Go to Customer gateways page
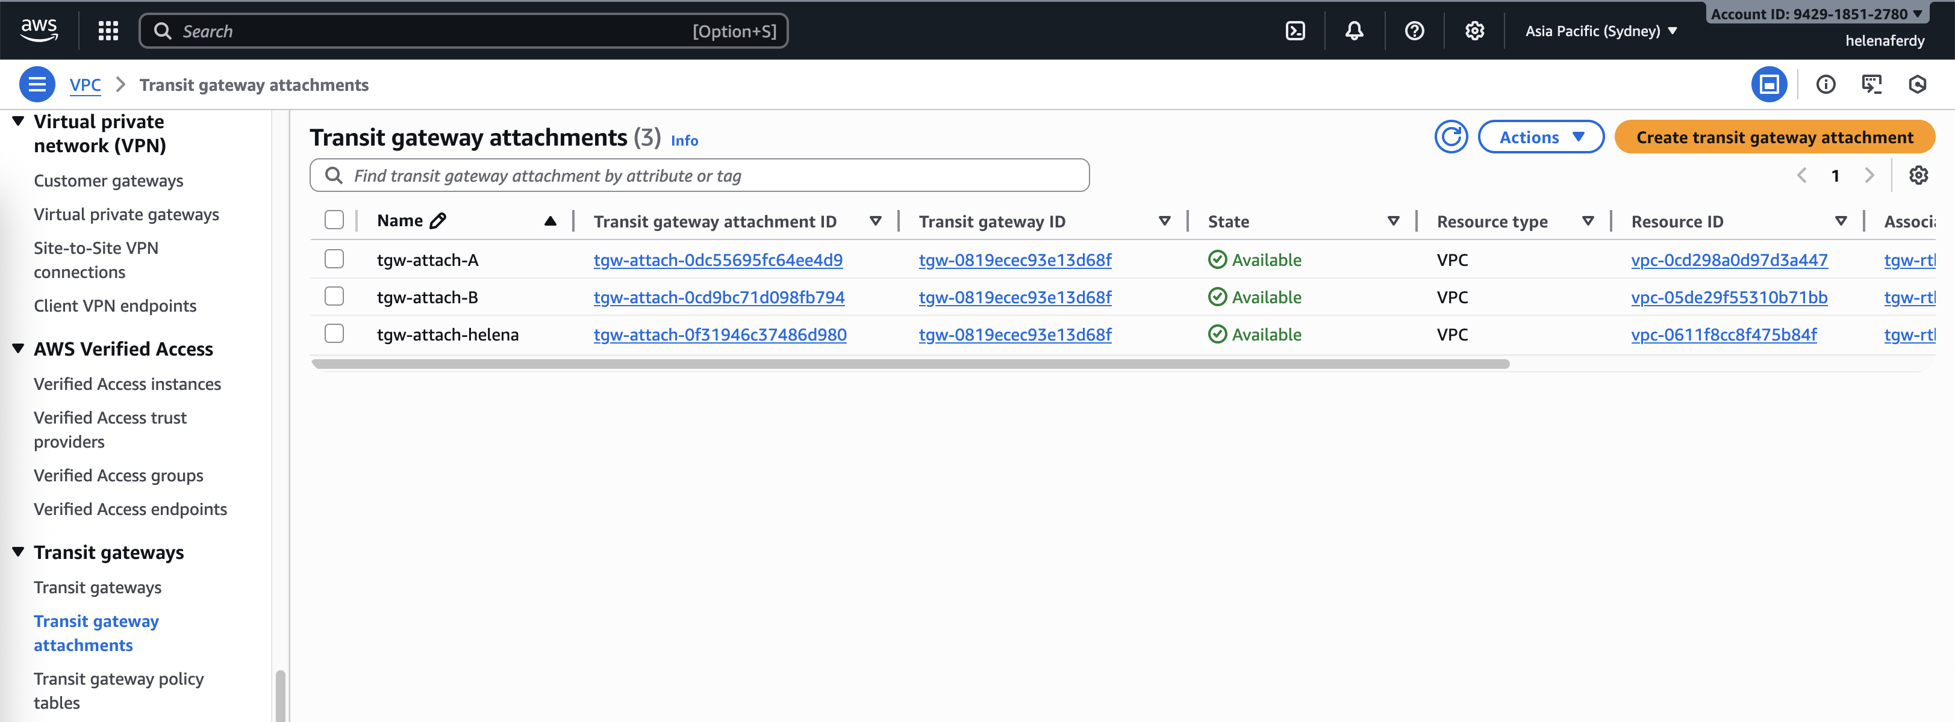Viewport: 1955px width, 722px height. tap(108, 180)
